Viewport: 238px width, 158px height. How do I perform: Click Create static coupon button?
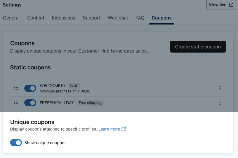(198, 47)
